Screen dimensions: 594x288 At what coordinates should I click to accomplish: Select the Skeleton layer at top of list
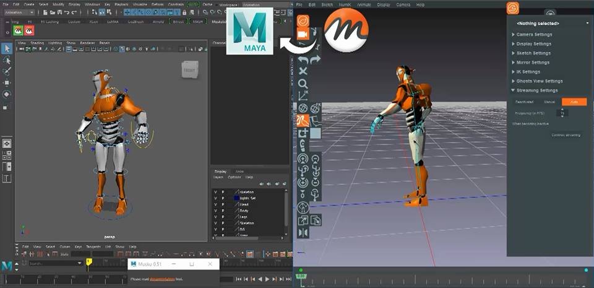[x=248, y=192]
